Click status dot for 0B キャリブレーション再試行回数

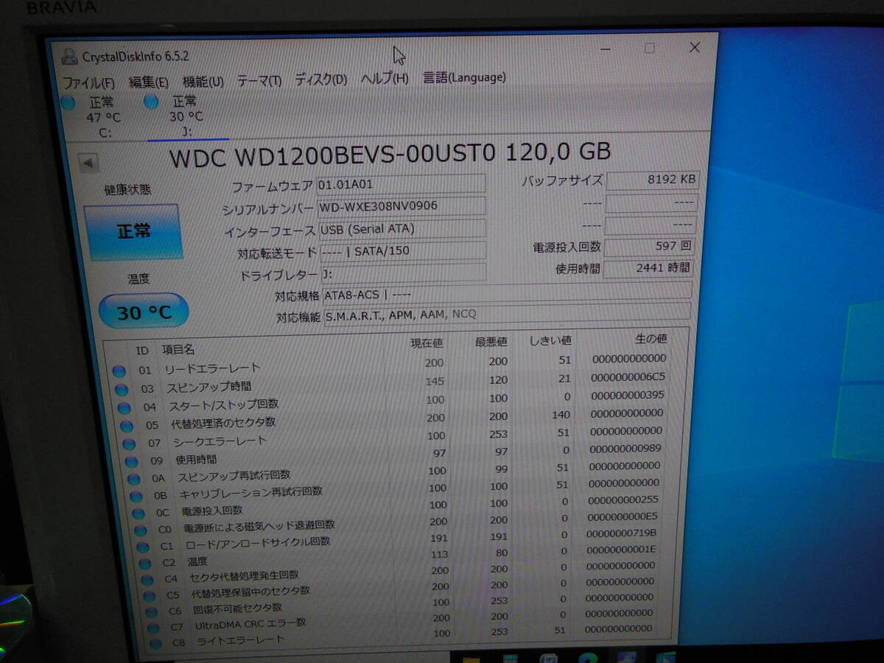[x=136, y=497]
